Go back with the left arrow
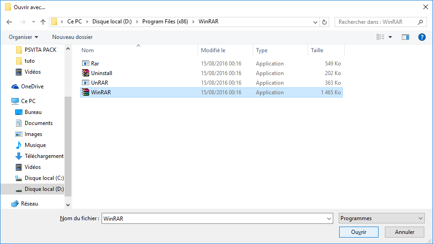The height and width of the screenshot is (244, 433). click(x=10, y=22)
